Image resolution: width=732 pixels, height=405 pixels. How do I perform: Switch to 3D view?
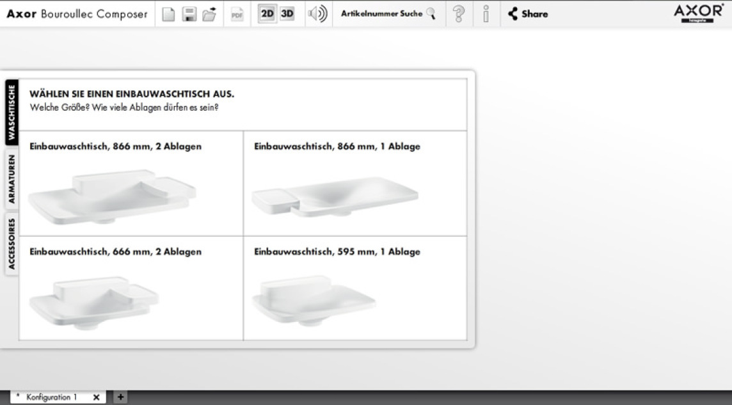pyautogui.click(x=287, y=14)
